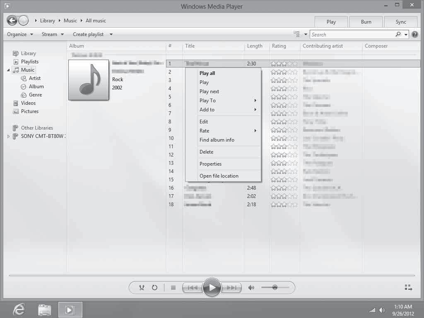Select SONY CMT-BT80W library
The image size is (424, 318).
tap(42, 136)
